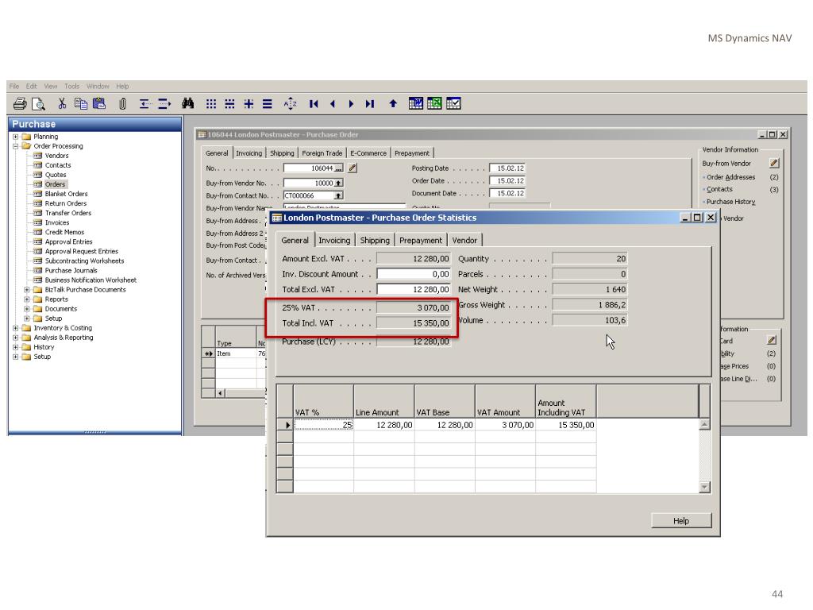Open Print Preview from the toolbar
This screenshot has width=813, height=610.
point(38,104)
